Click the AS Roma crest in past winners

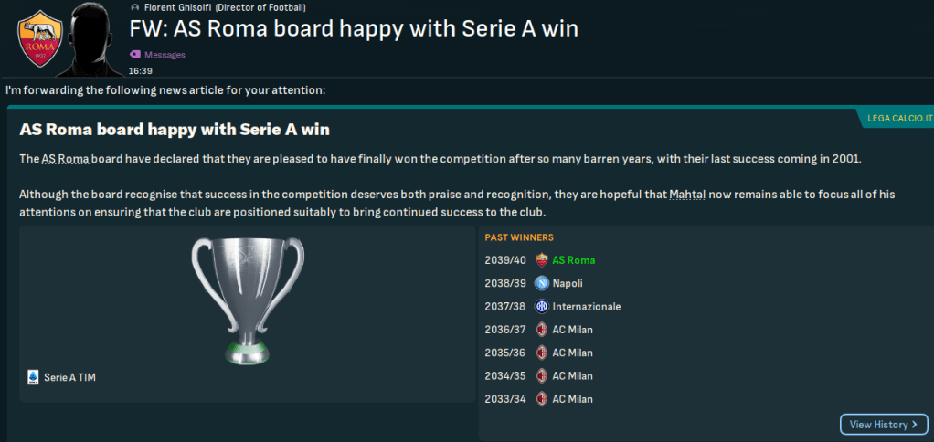point(541,260)
